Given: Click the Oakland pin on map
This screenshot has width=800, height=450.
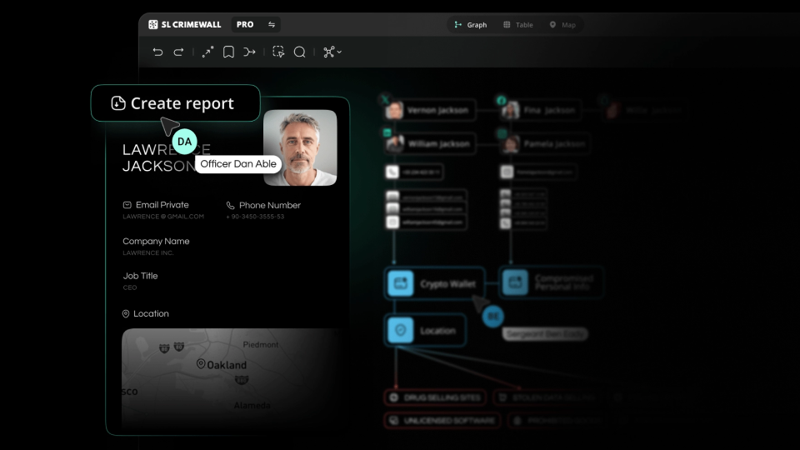Looking at the screenshot, I should (x=201, y=364).
